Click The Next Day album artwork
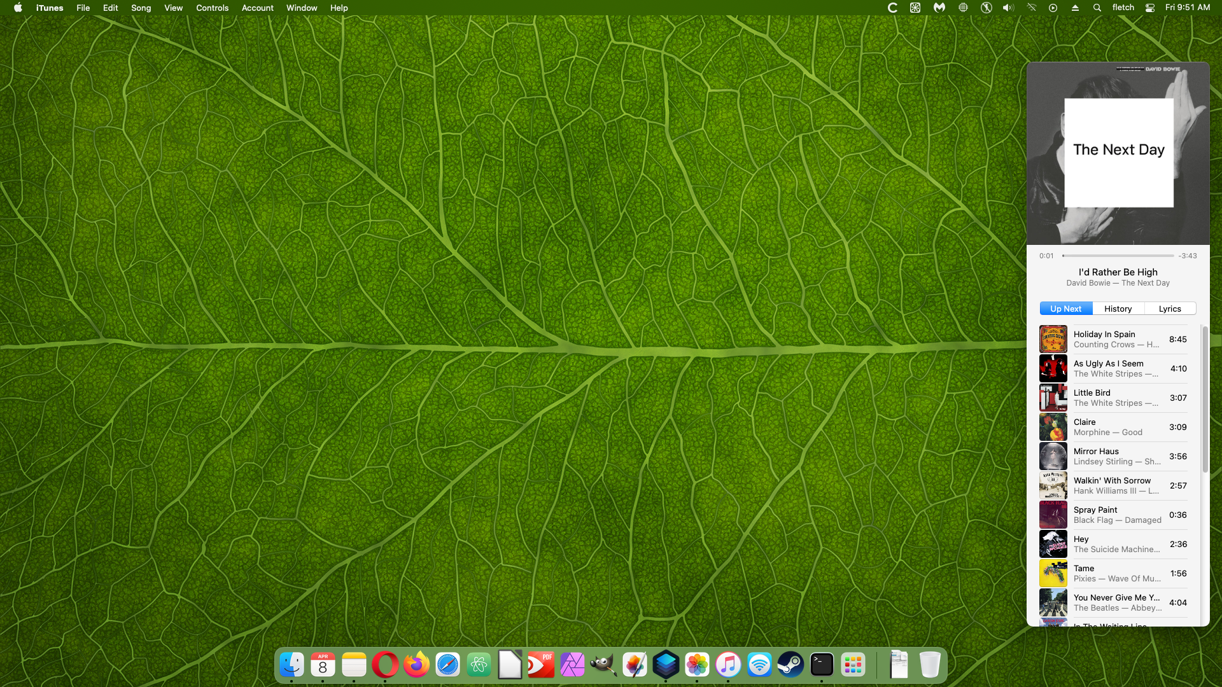The image size is (1222, 687). click(1118, 153)
